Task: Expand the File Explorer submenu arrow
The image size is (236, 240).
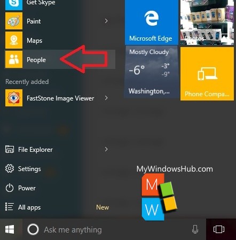Action: point(106,149)
